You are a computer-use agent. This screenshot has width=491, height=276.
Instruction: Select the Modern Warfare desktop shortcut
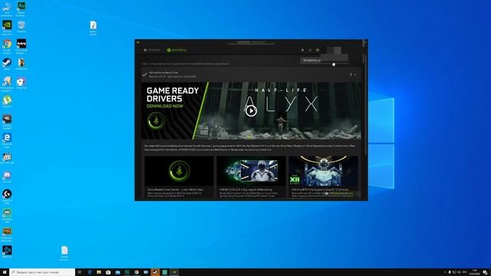pos(21,46)
